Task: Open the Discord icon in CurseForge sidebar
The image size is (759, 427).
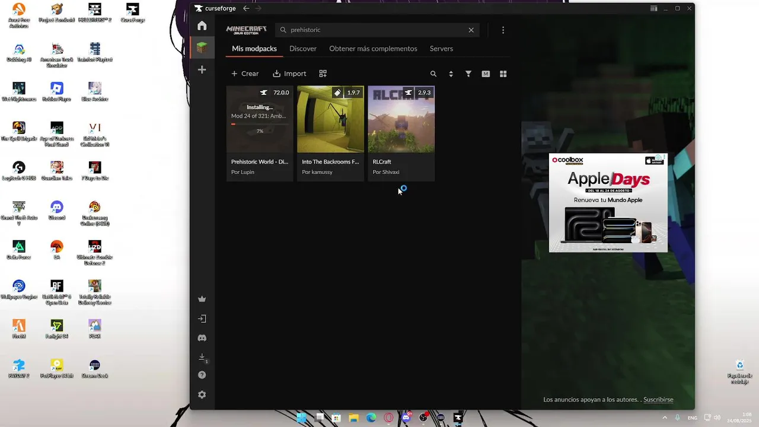Action: 202,338
